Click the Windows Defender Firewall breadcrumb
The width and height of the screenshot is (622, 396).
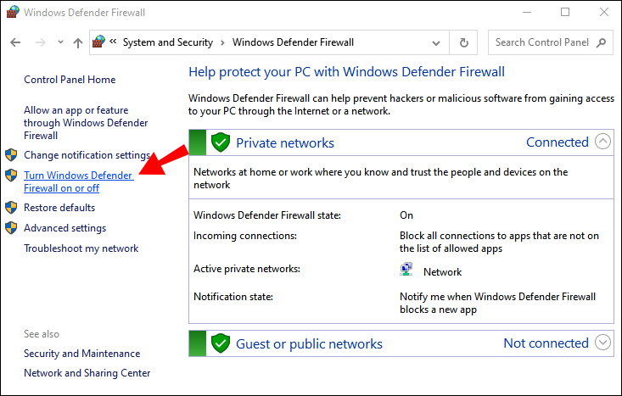(293, 42)
